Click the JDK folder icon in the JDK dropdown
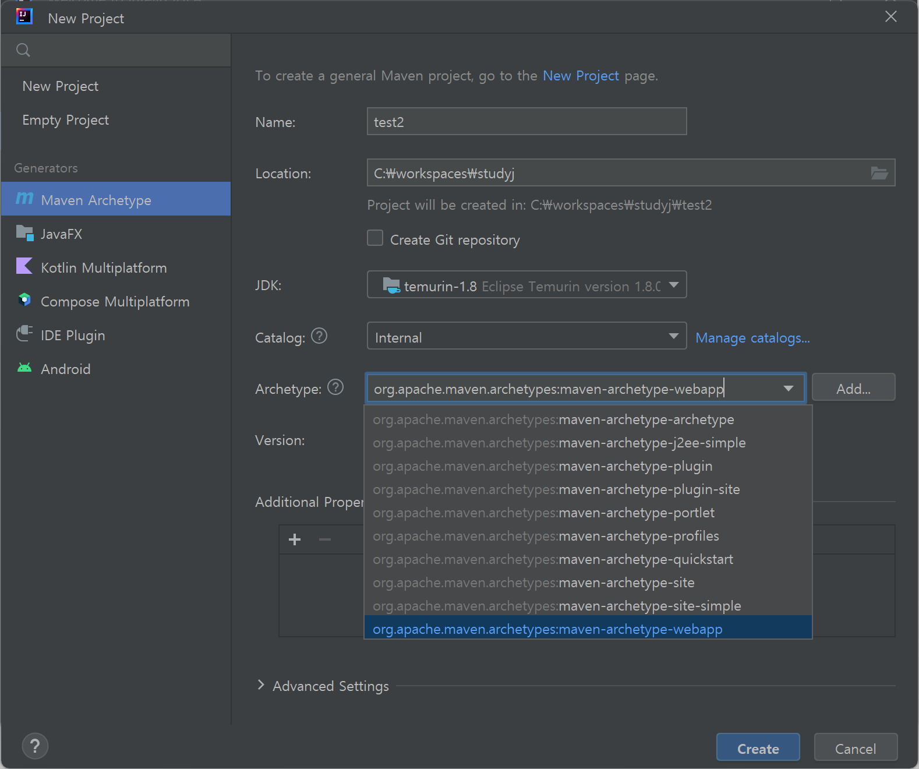 pyautogui.click(x=391, y=285)
